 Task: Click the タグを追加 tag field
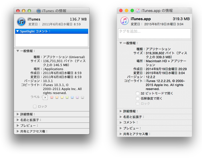154,34
